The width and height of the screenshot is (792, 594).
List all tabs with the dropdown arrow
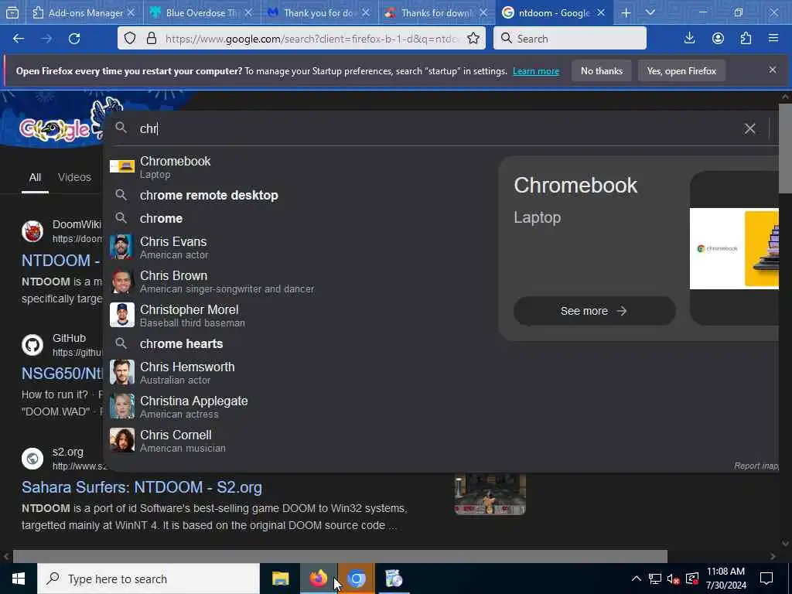click(x=650, y=13)
